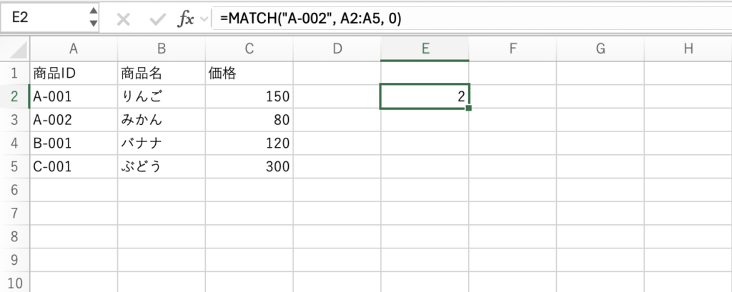The width and height of the screenshot is (732, 292).
Task: Select column C header
Action: coord(249,49)
